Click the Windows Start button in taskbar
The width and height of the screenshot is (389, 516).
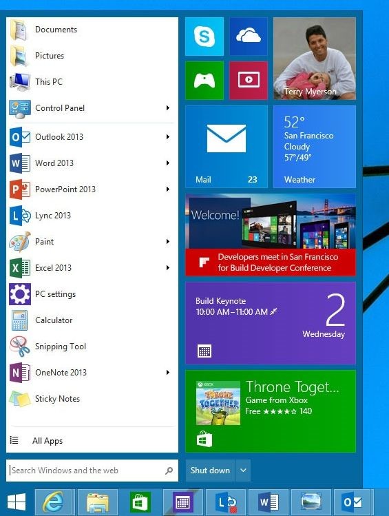tap(17, 502)
